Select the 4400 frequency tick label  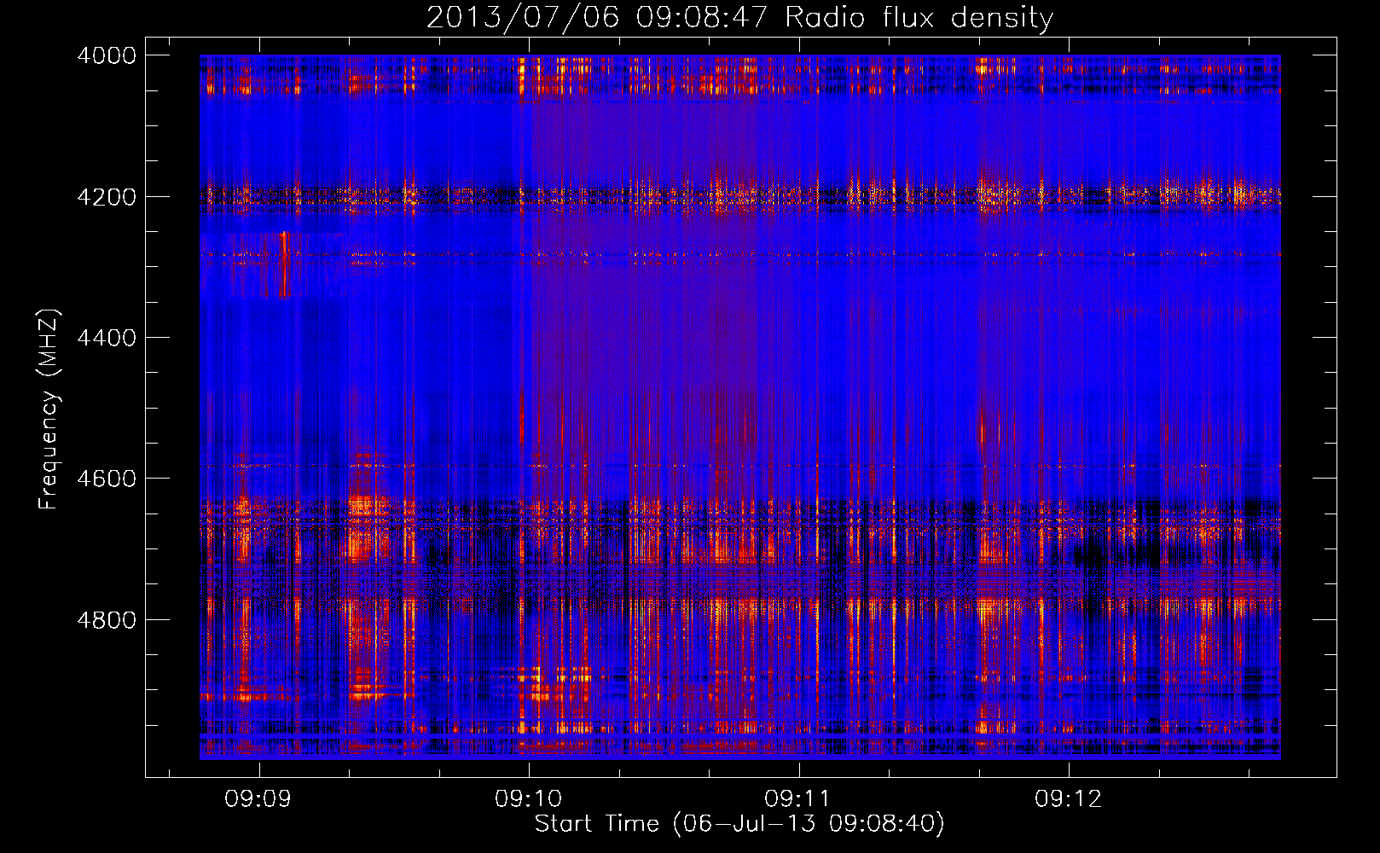click(107, 338)
